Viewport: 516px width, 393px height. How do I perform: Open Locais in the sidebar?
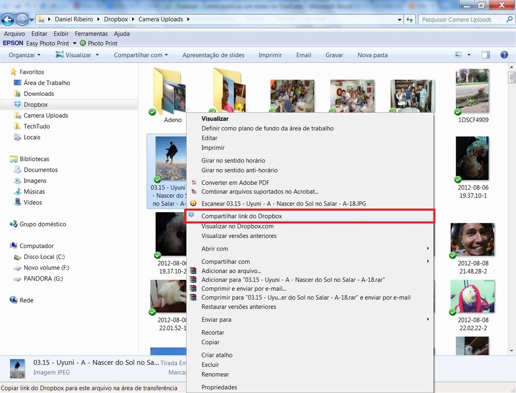[32, 137]
